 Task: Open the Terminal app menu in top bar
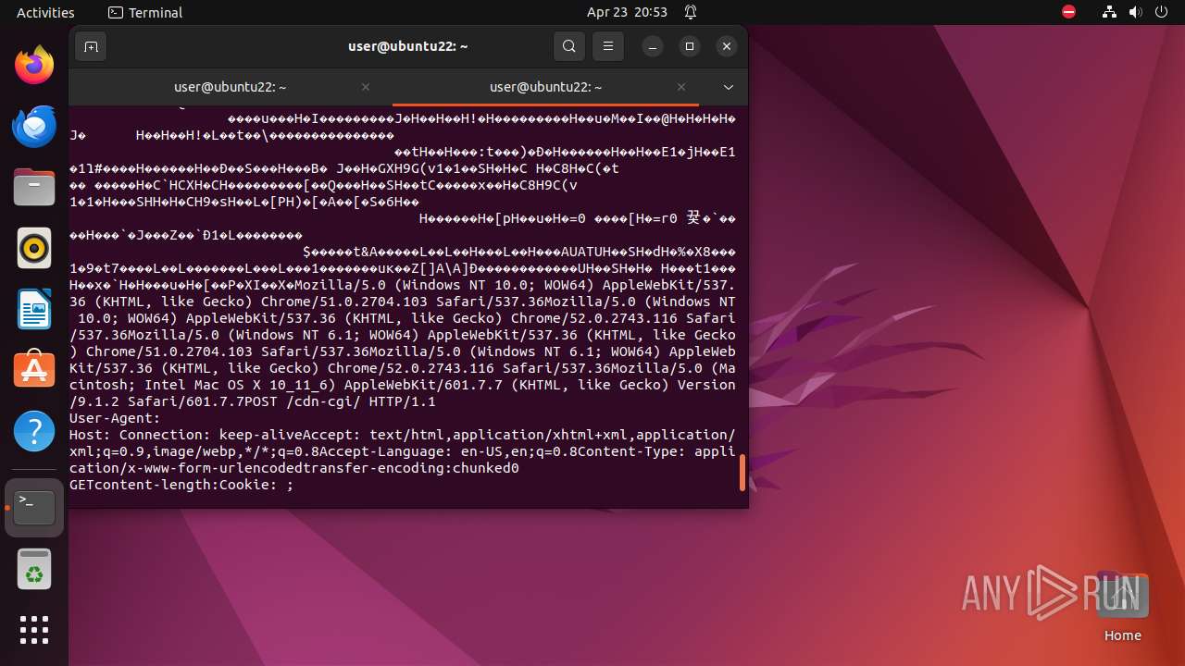tap(145, 12)
